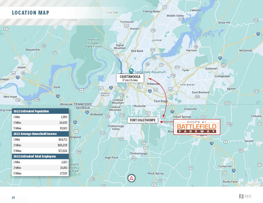Click the Snow Hill map label

click(x=224, y=23)
